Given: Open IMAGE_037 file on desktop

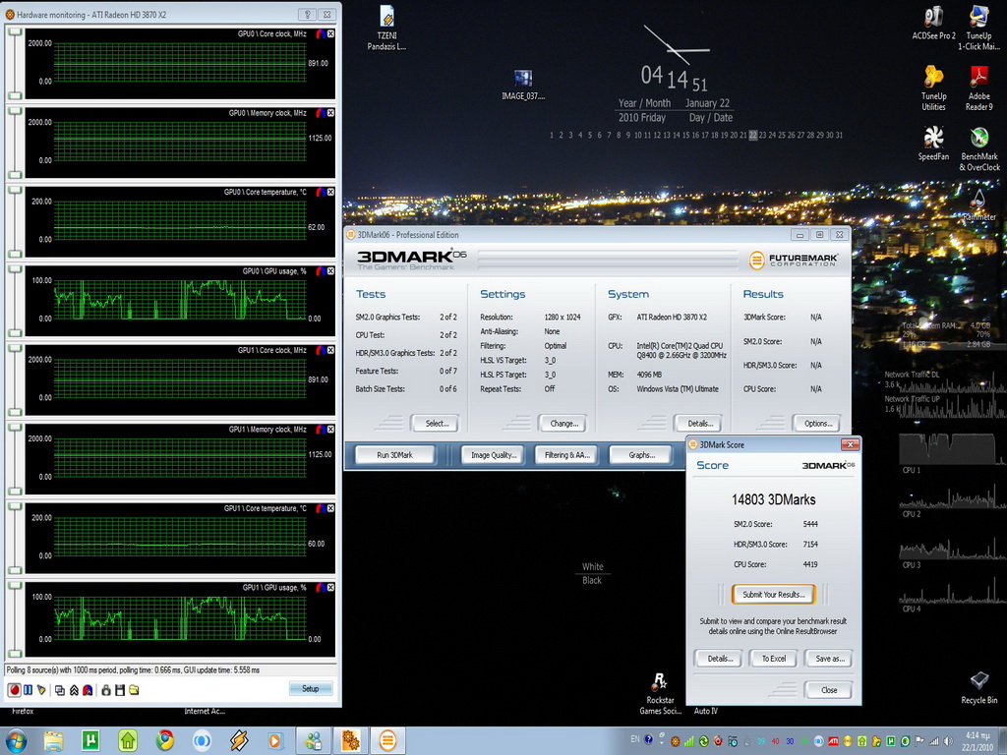Looking at the screenshot, I should point(523,86).
